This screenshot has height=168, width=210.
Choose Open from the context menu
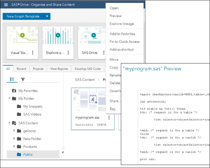point(114,8)
